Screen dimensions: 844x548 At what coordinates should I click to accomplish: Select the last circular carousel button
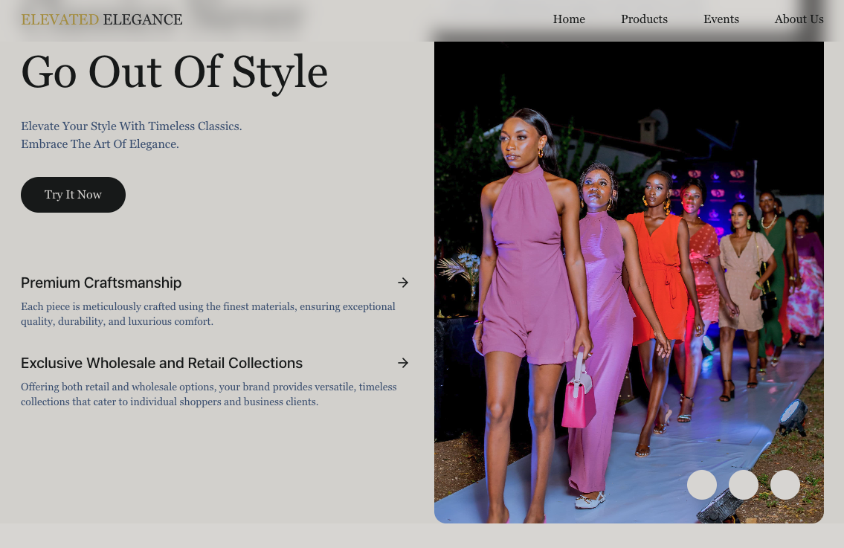point(785,485)
